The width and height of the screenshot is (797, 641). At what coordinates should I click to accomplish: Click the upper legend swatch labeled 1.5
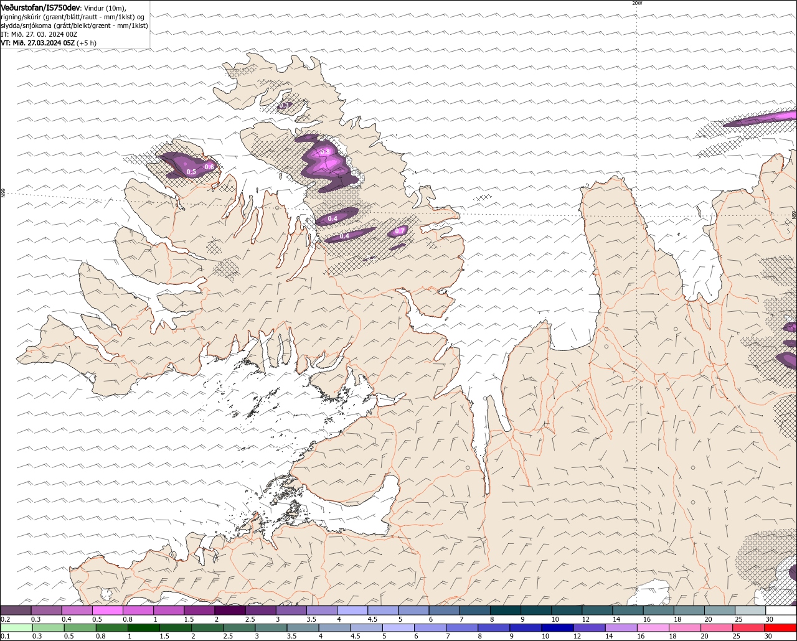[x=199, y=611]
